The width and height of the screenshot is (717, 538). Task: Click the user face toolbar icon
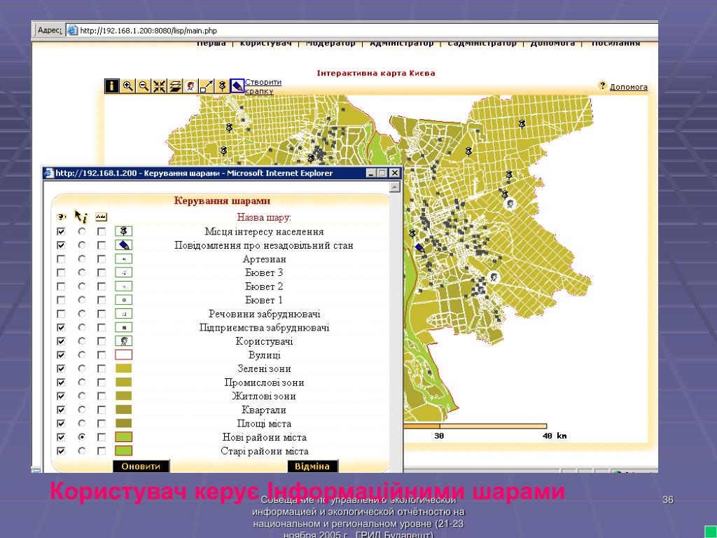(x=190, y=86)
